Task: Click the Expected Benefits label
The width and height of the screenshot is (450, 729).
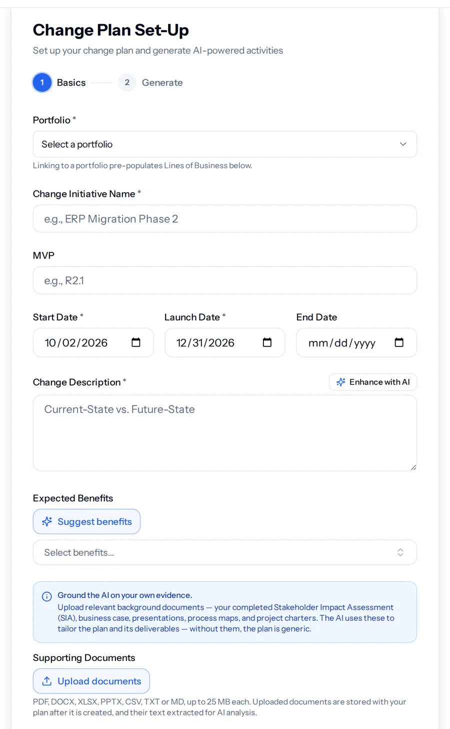Action: pos(73,498)
